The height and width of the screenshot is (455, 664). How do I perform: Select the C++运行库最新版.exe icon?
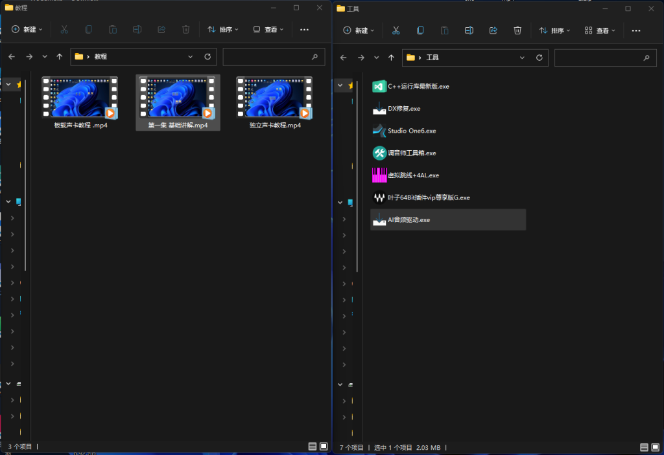[x=379, y=86]
